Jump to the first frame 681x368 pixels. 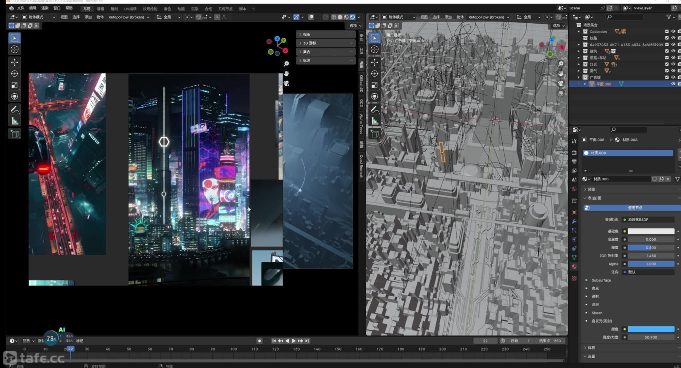tap(274, 341)
